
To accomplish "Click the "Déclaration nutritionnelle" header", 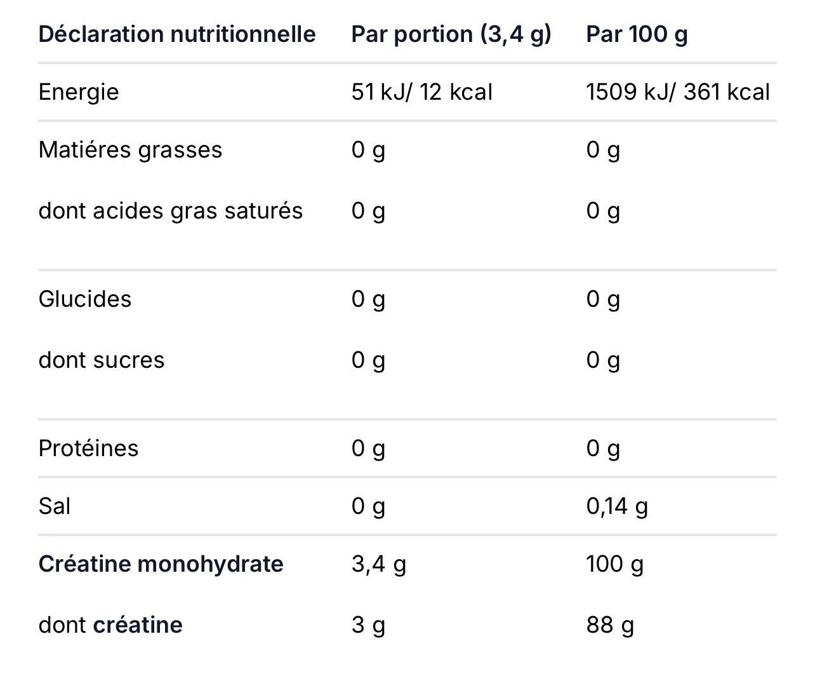I will click(177, 34).
